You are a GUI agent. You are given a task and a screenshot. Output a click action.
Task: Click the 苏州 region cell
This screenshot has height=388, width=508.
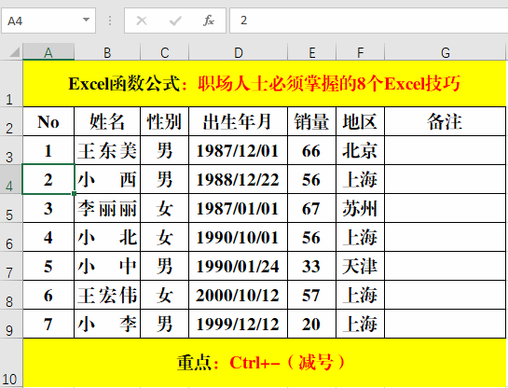pyautogui.click(x=361, y=208)
